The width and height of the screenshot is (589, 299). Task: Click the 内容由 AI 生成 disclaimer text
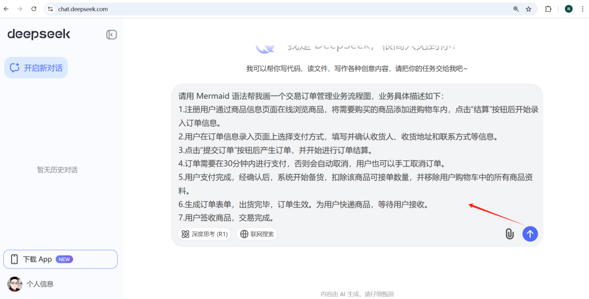[x=357, y=294]
